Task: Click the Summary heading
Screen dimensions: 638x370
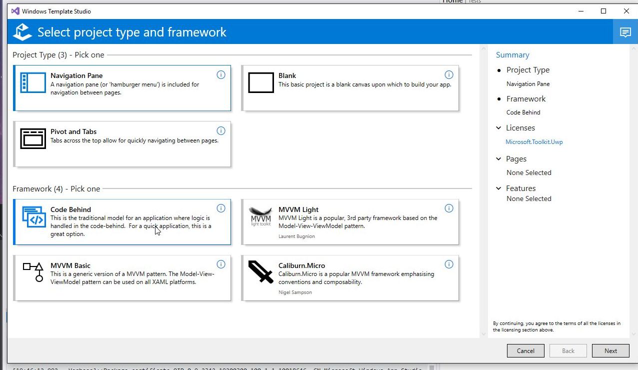Action: click(512, 55)
